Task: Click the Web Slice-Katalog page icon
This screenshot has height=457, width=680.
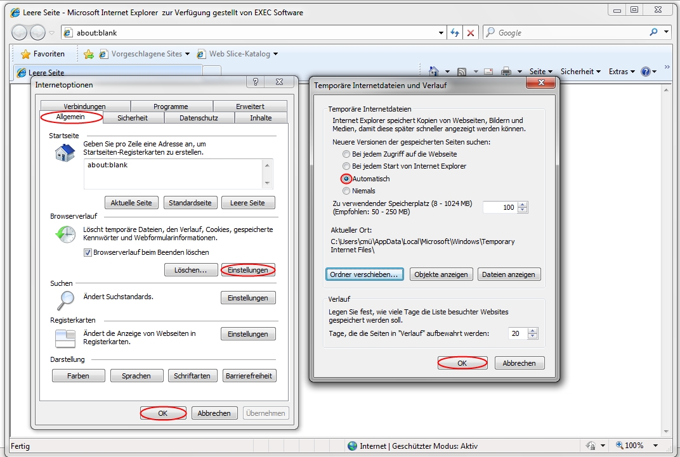Action: tap(201, 54)
